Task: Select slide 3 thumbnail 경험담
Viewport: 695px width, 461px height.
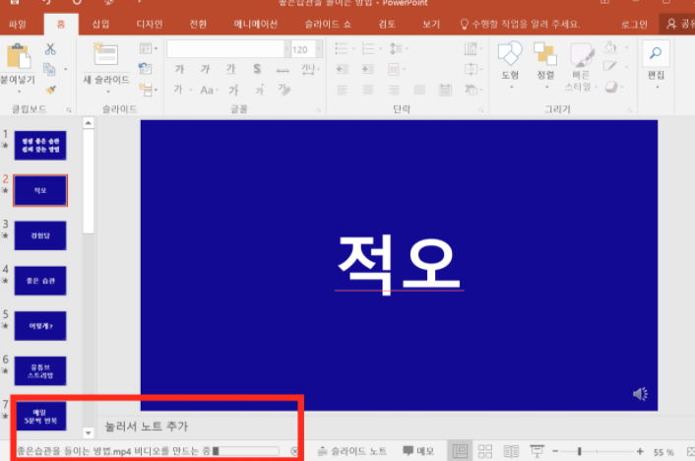Action: [40, 235]
